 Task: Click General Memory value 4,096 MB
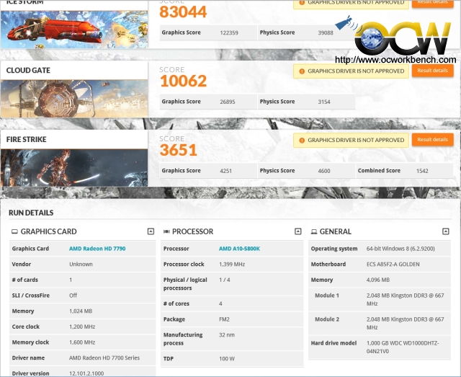[377, 280]
